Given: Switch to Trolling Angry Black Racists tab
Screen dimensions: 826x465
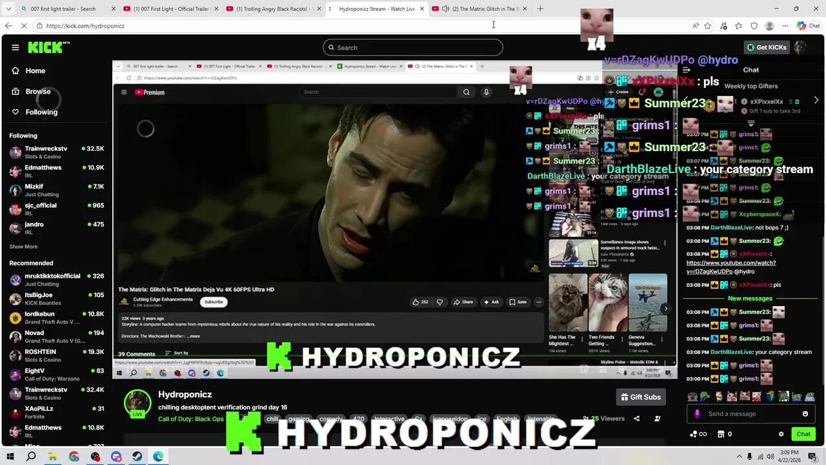Looking at the screenshot, I should 274,8.
